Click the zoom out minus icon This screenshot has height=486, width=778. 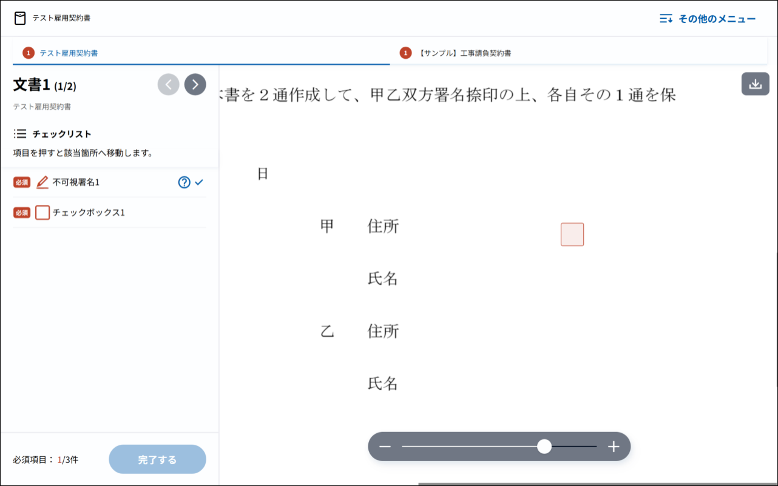tap(385, 447)
